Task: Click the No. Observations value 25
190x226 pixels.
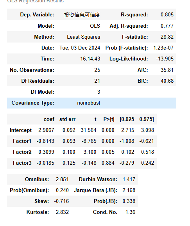Action: click(97, 70)
